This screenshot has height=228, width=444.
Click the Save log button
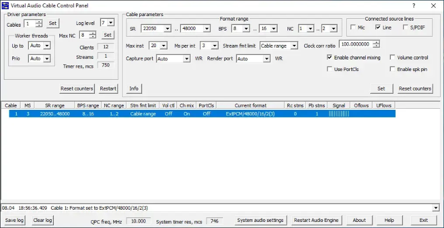pos(14,220)
